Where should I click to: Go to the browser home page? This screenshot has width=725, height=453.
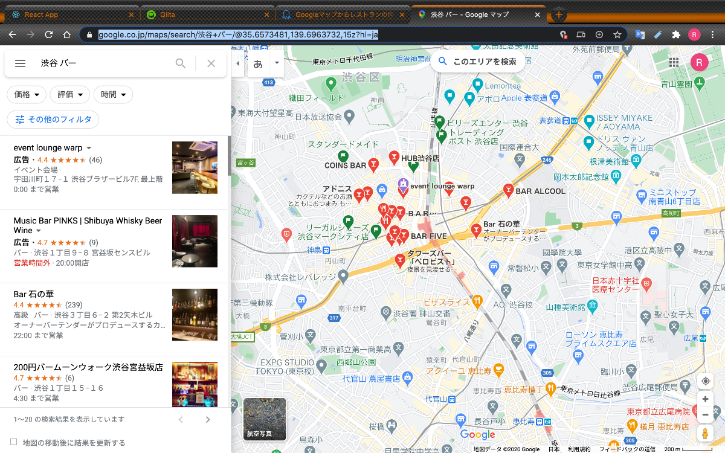point(67,34)
